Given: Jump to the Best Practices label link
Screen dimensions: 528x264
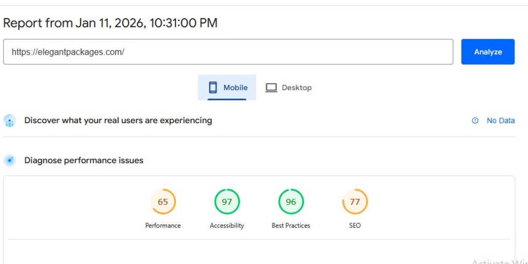Looking at the screenshot, I should pyautogui.click(x=291, y=225).
